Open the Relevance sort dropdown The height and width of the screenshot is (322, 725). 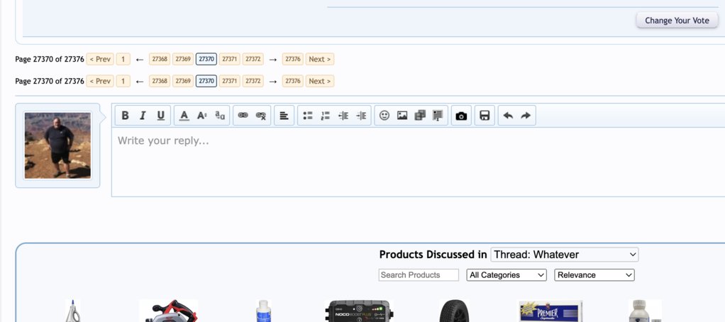[594, 275]
